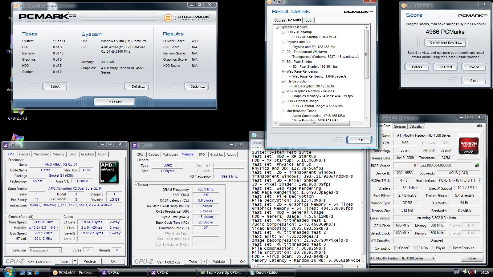Collapse the Web Page Rendering node
Screen dimensions: 493x277
click(283, 71)
